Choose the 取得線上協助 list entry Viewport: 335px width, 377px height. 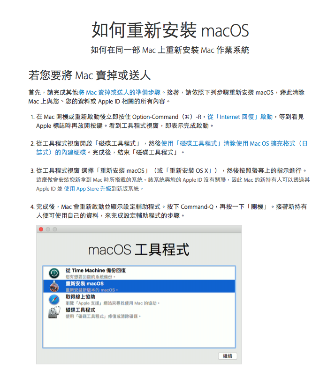139,299
